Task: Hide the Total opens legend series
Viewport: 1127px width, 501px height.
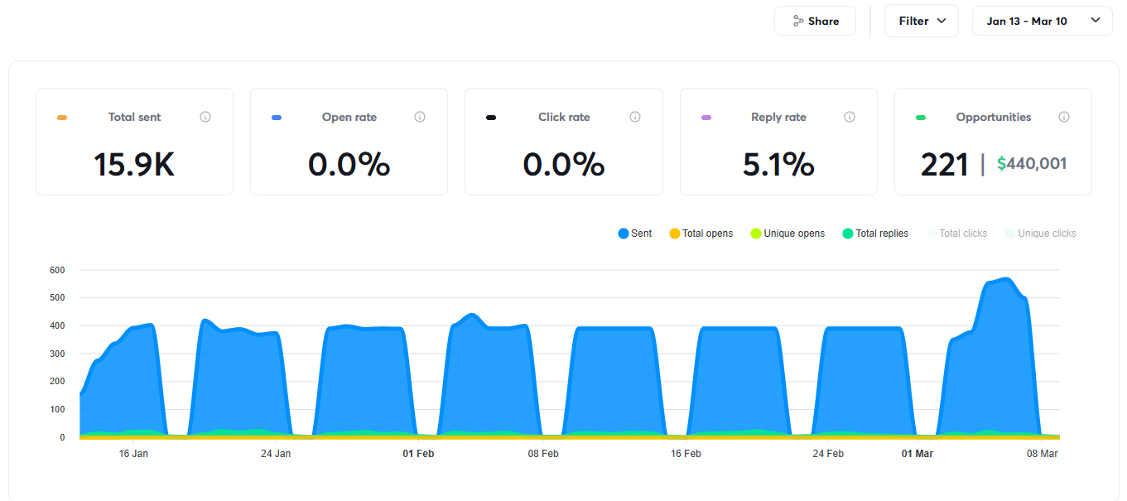Action: click(701, 234)
